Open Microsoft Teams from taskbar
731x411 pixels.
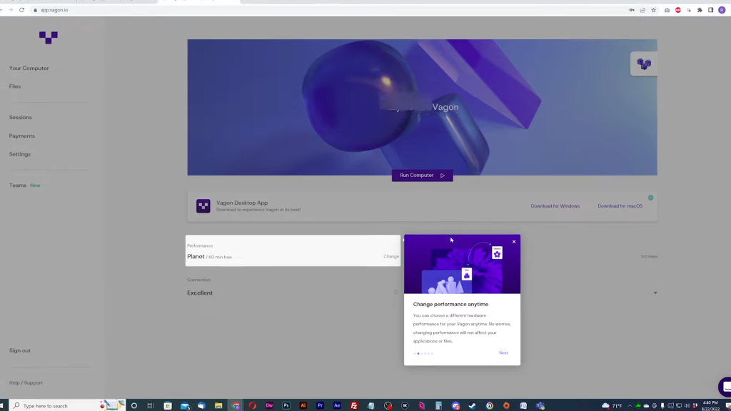[540, 405]
